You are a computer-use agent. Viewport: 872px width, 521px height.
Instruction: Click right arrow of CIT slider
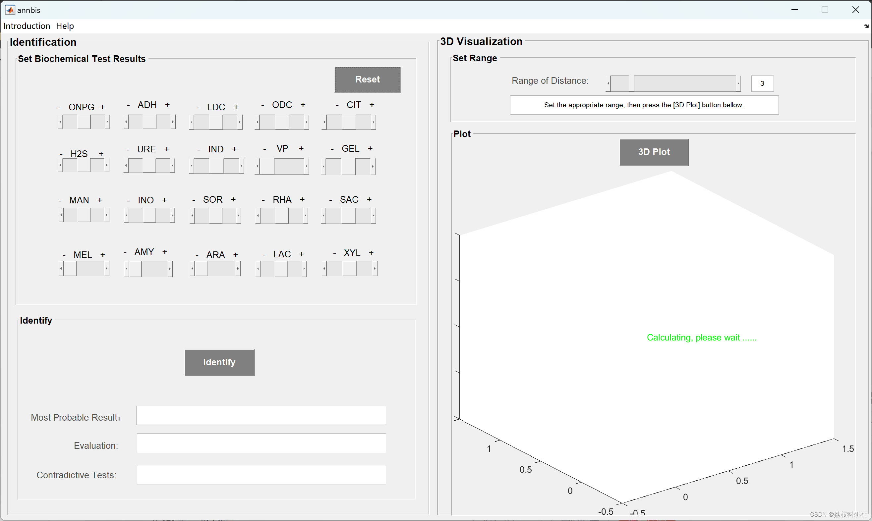tap(374, 122)
